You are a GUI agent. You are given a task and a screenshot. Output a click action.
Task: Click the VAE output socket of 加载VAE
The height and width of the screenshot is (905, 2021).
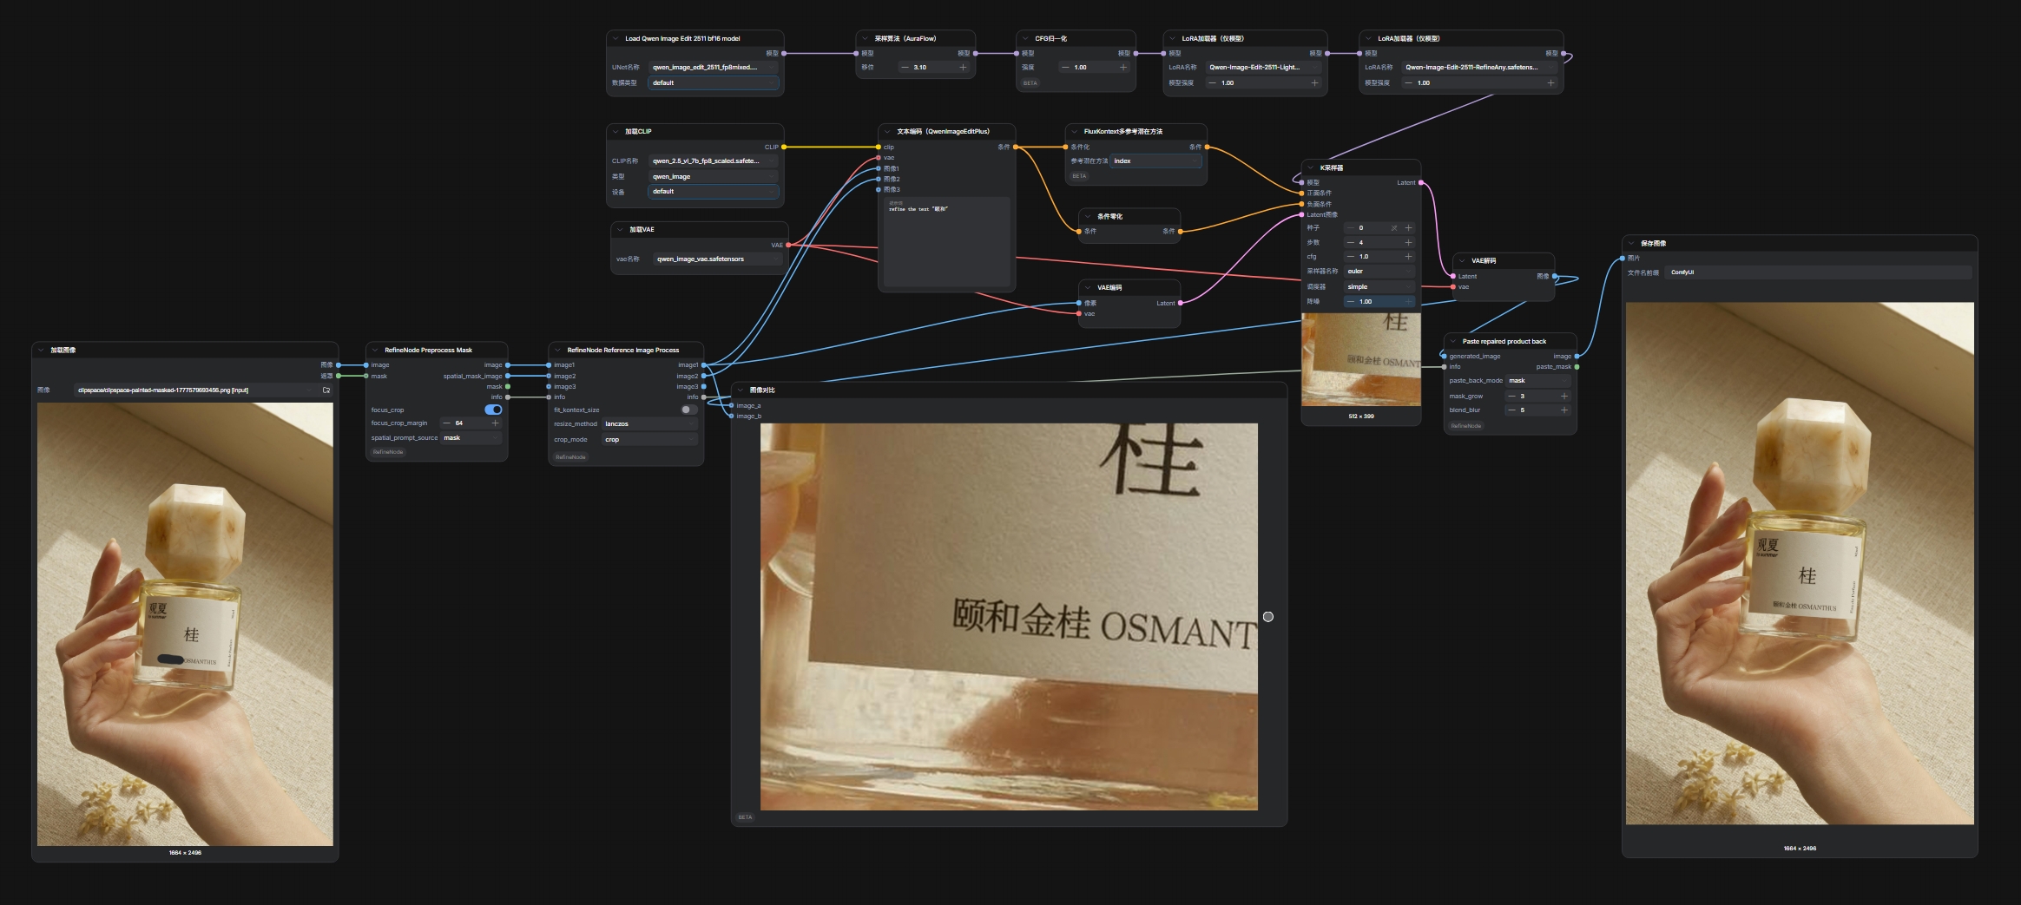tap(788, 246)
